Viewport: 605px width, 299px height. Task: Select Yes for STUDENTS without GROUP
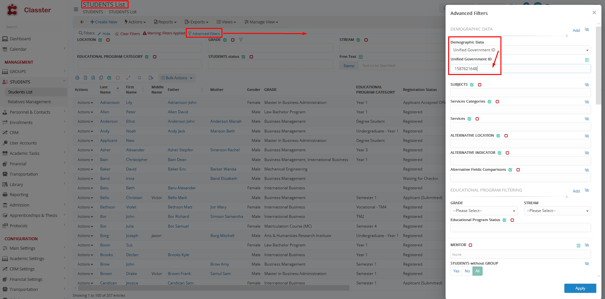(456, 271)
